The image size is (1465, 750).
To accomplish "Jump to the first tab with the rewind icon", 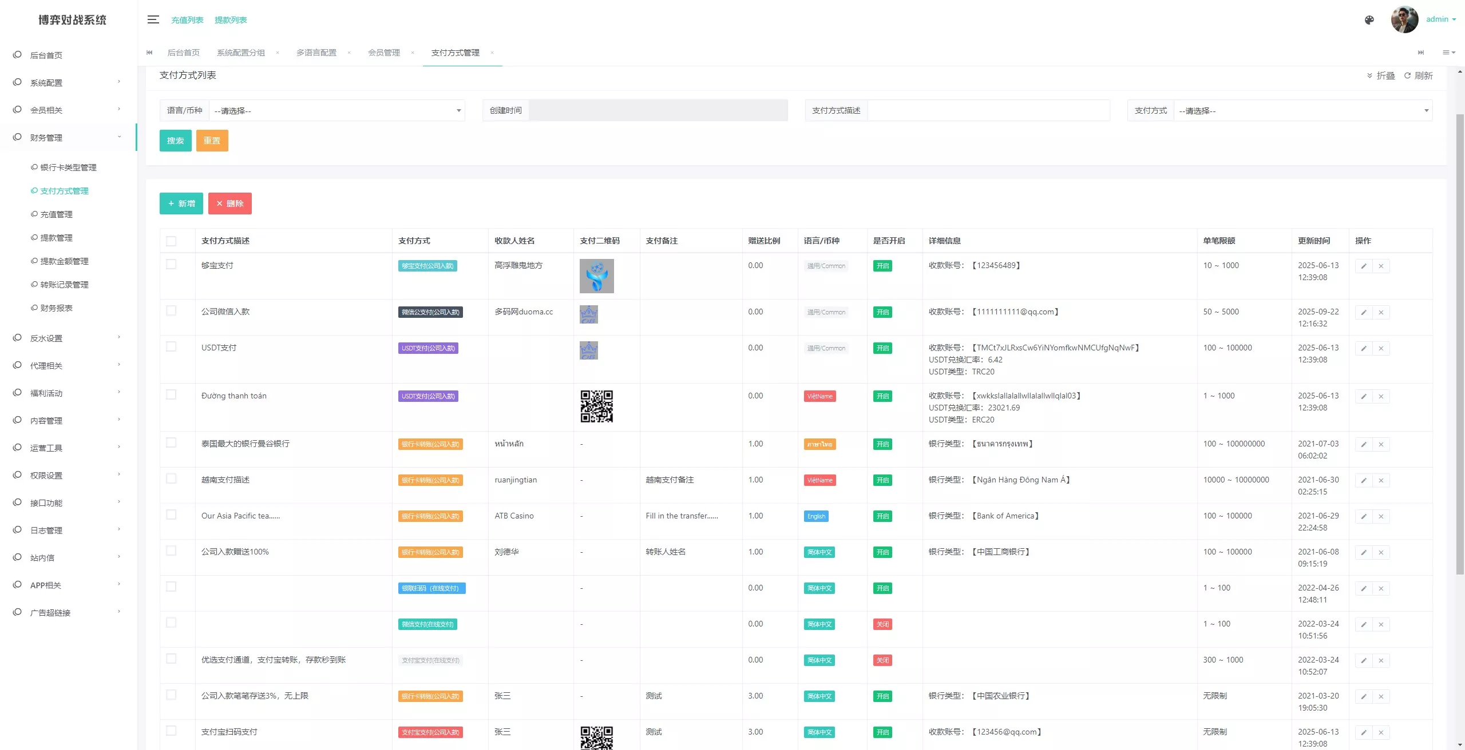I will (x=150, y=53).
